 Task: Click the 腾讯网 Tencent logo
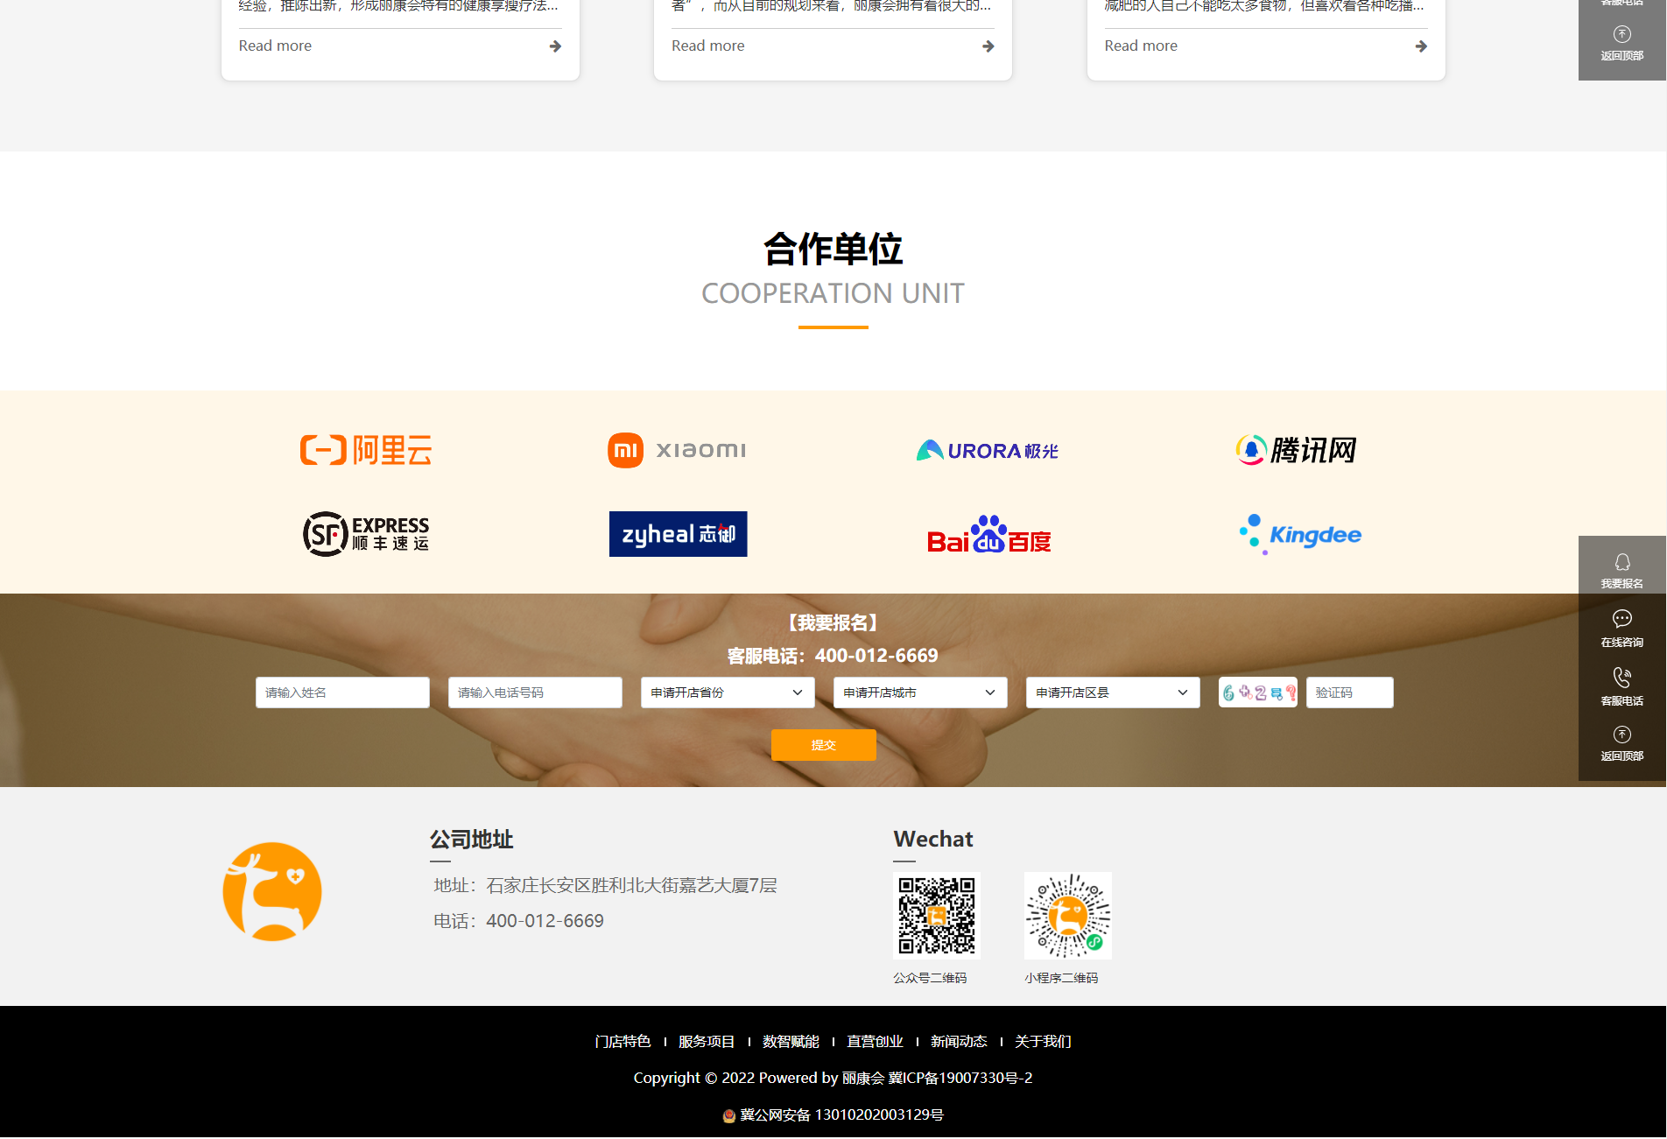[x=1296, y=450]
